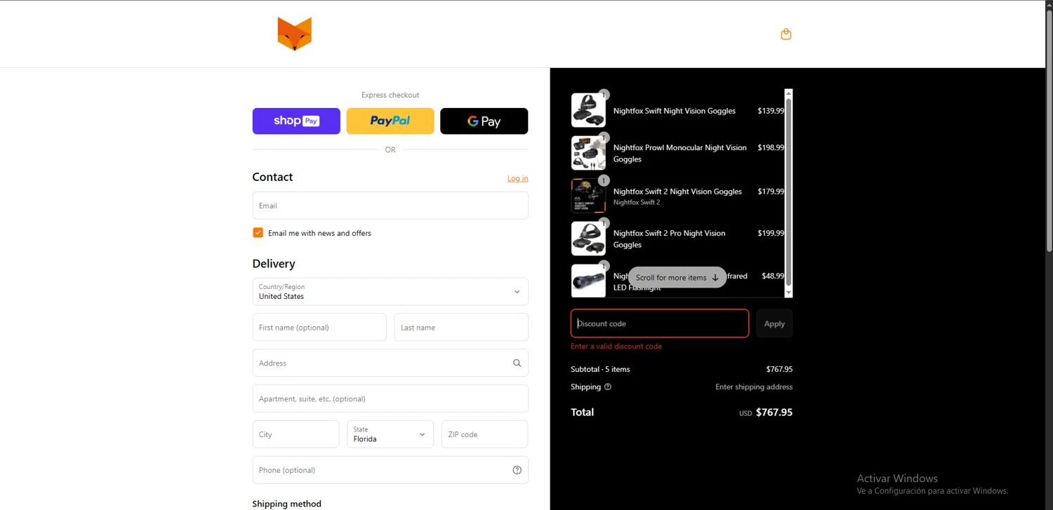Click the Address input field

390,363
